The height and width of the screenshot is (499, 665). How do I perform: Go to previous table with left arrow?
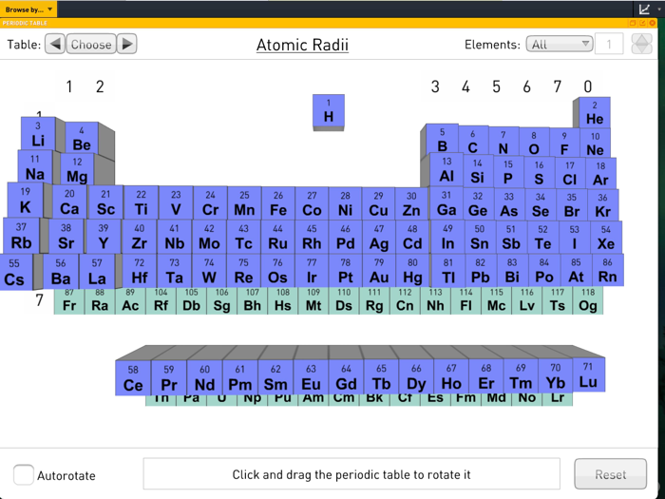click(55, 44)
